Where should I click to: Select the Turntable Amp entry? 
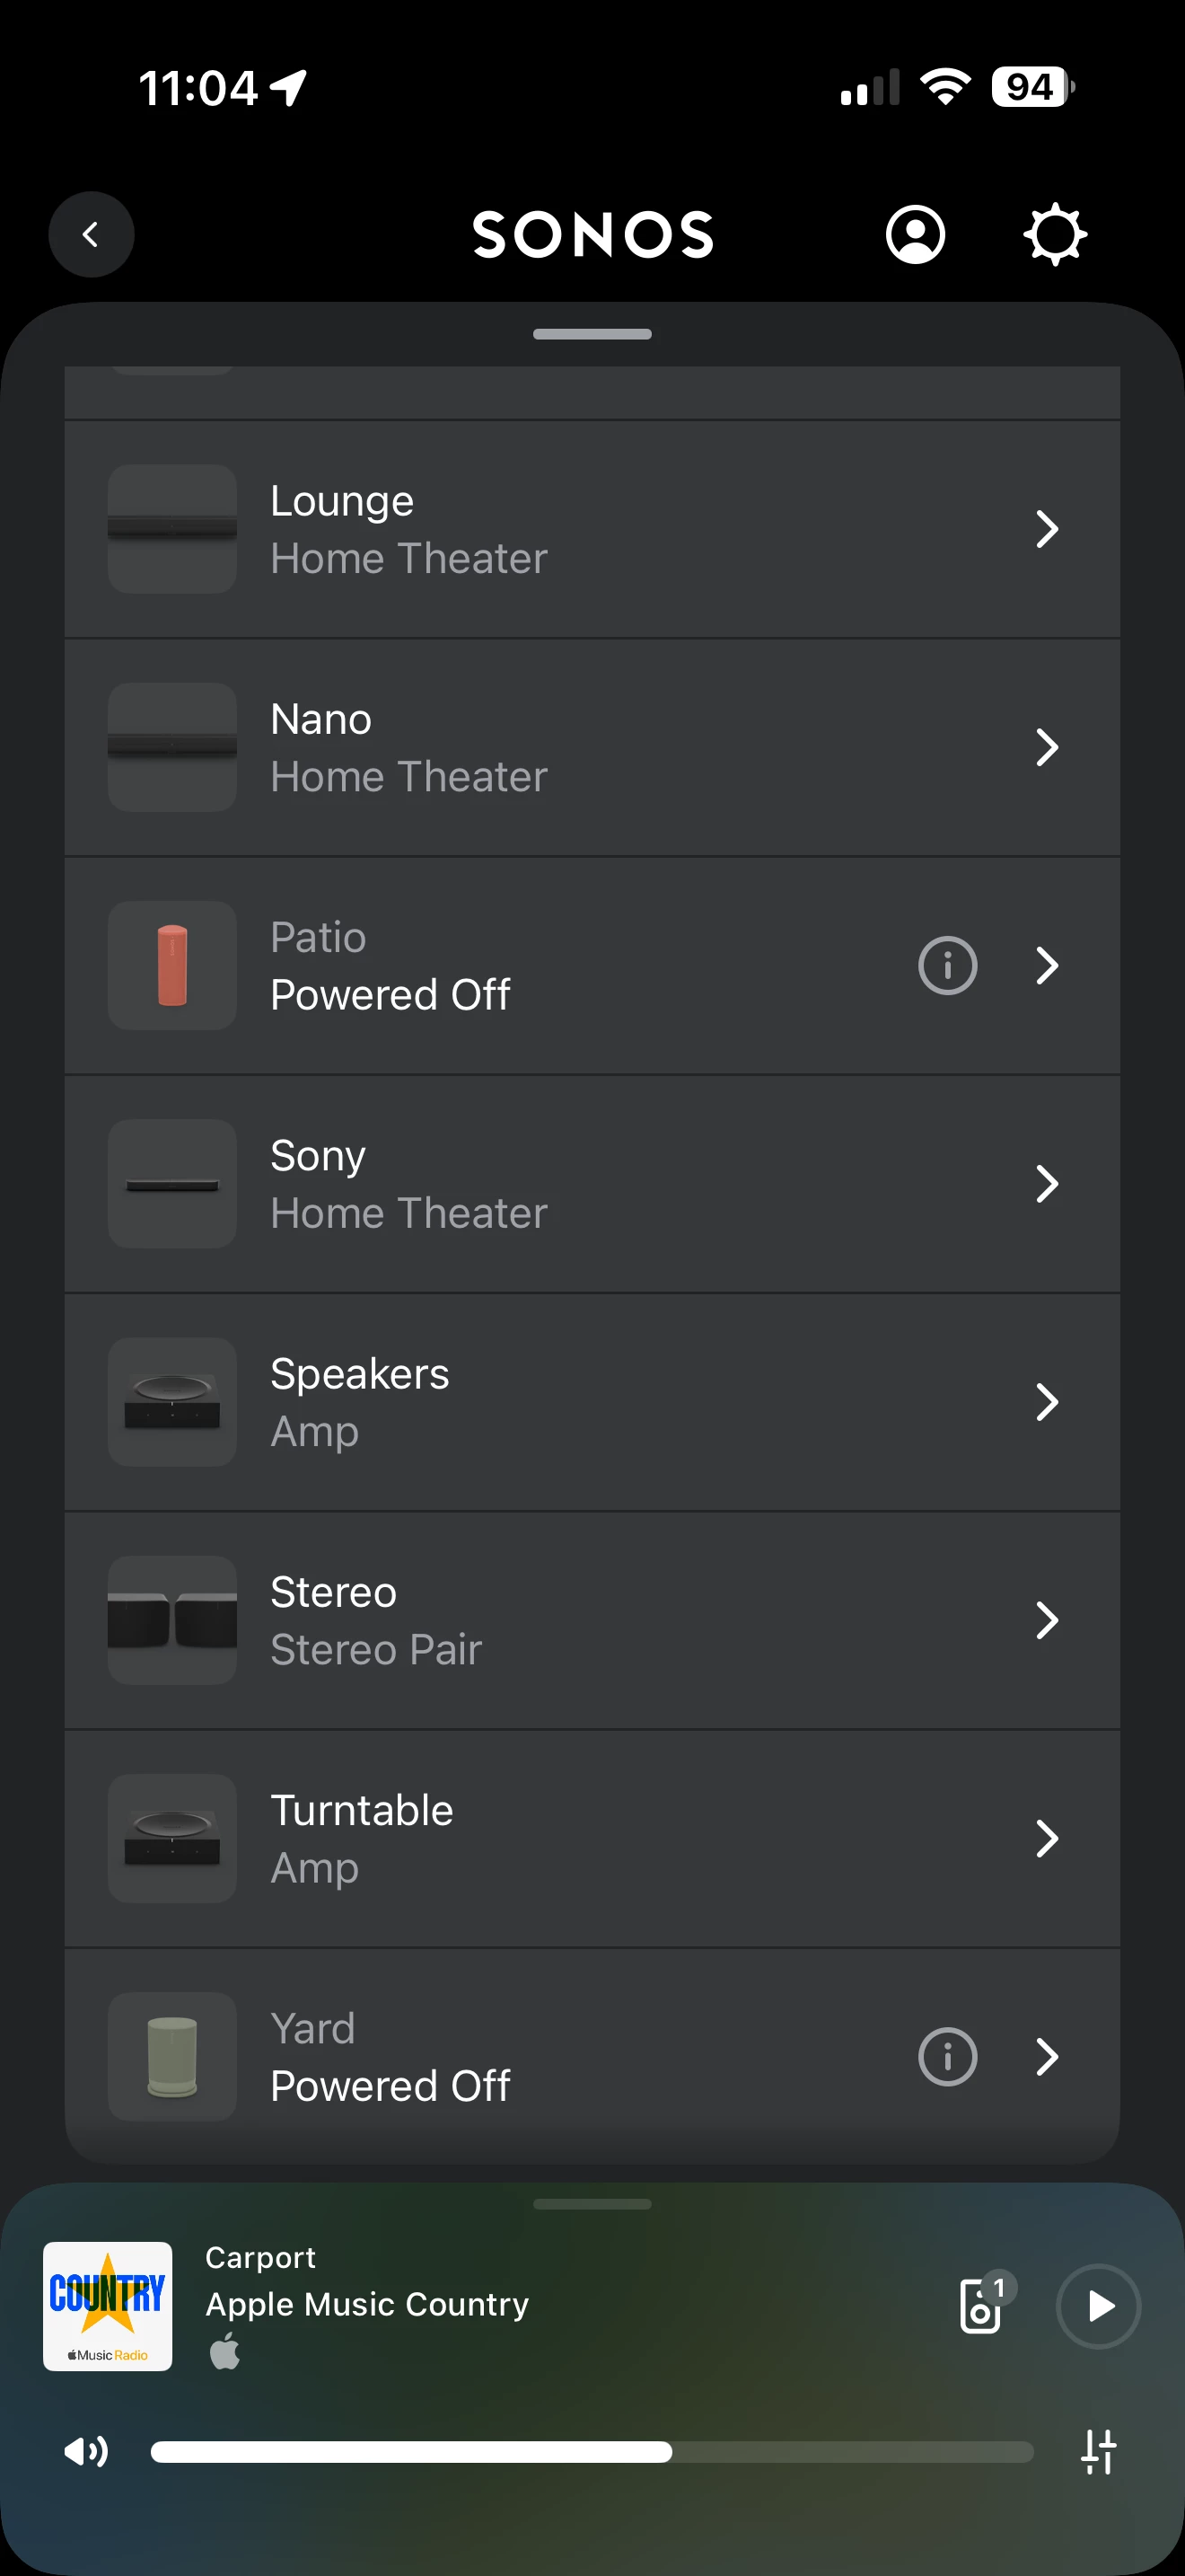[592, 1838]
